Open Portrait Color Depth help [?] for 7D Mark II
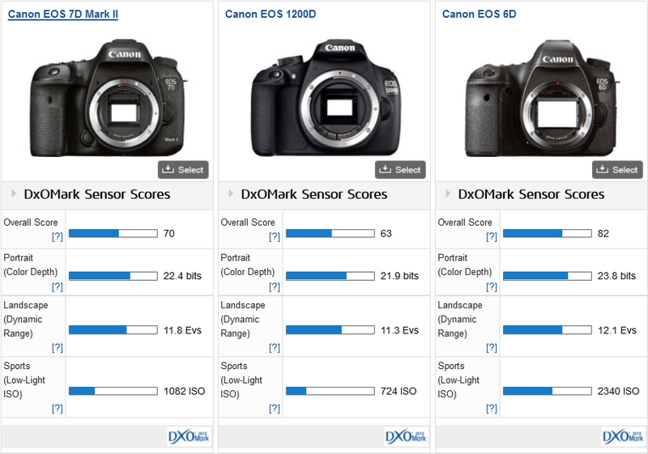Viewport: 648px width, 454px height. (x=57, y=286)
